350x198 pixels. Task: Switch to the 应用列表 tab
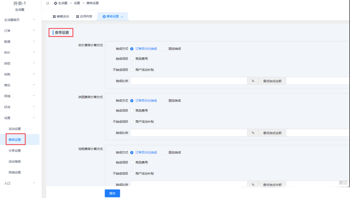pyautogui.click(x=84, y=16)
